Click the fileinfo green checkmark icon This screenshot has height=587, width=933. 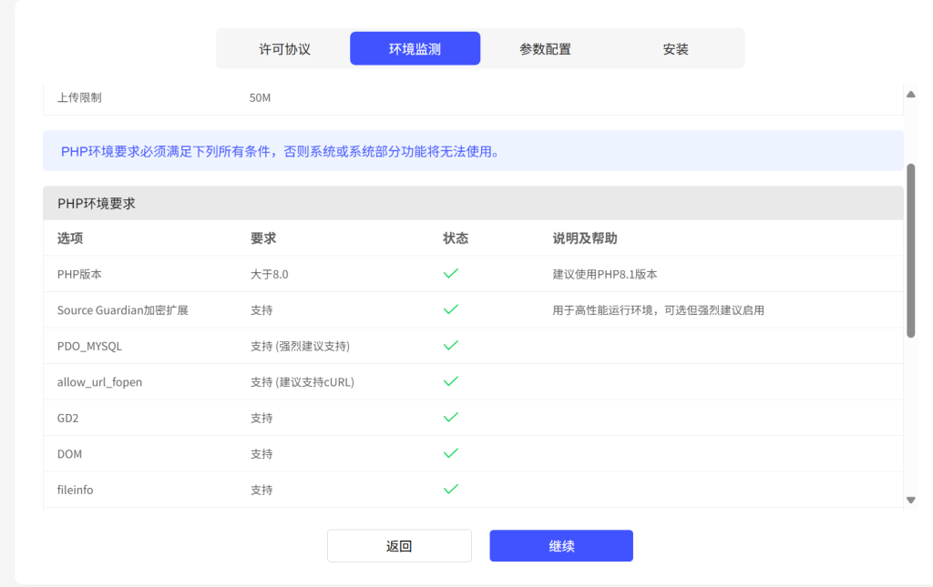pos(450,489)
